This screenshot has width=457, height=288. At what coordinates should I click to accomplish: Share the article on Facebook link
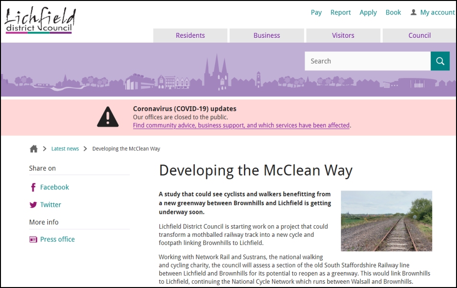click(55, 187)
